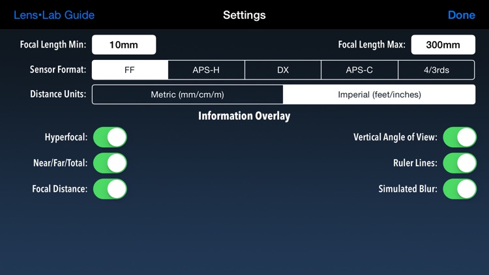Edit the Focal Length Min 10mm field
Viewport: 489px width, 275px height.
click(124, 44)
